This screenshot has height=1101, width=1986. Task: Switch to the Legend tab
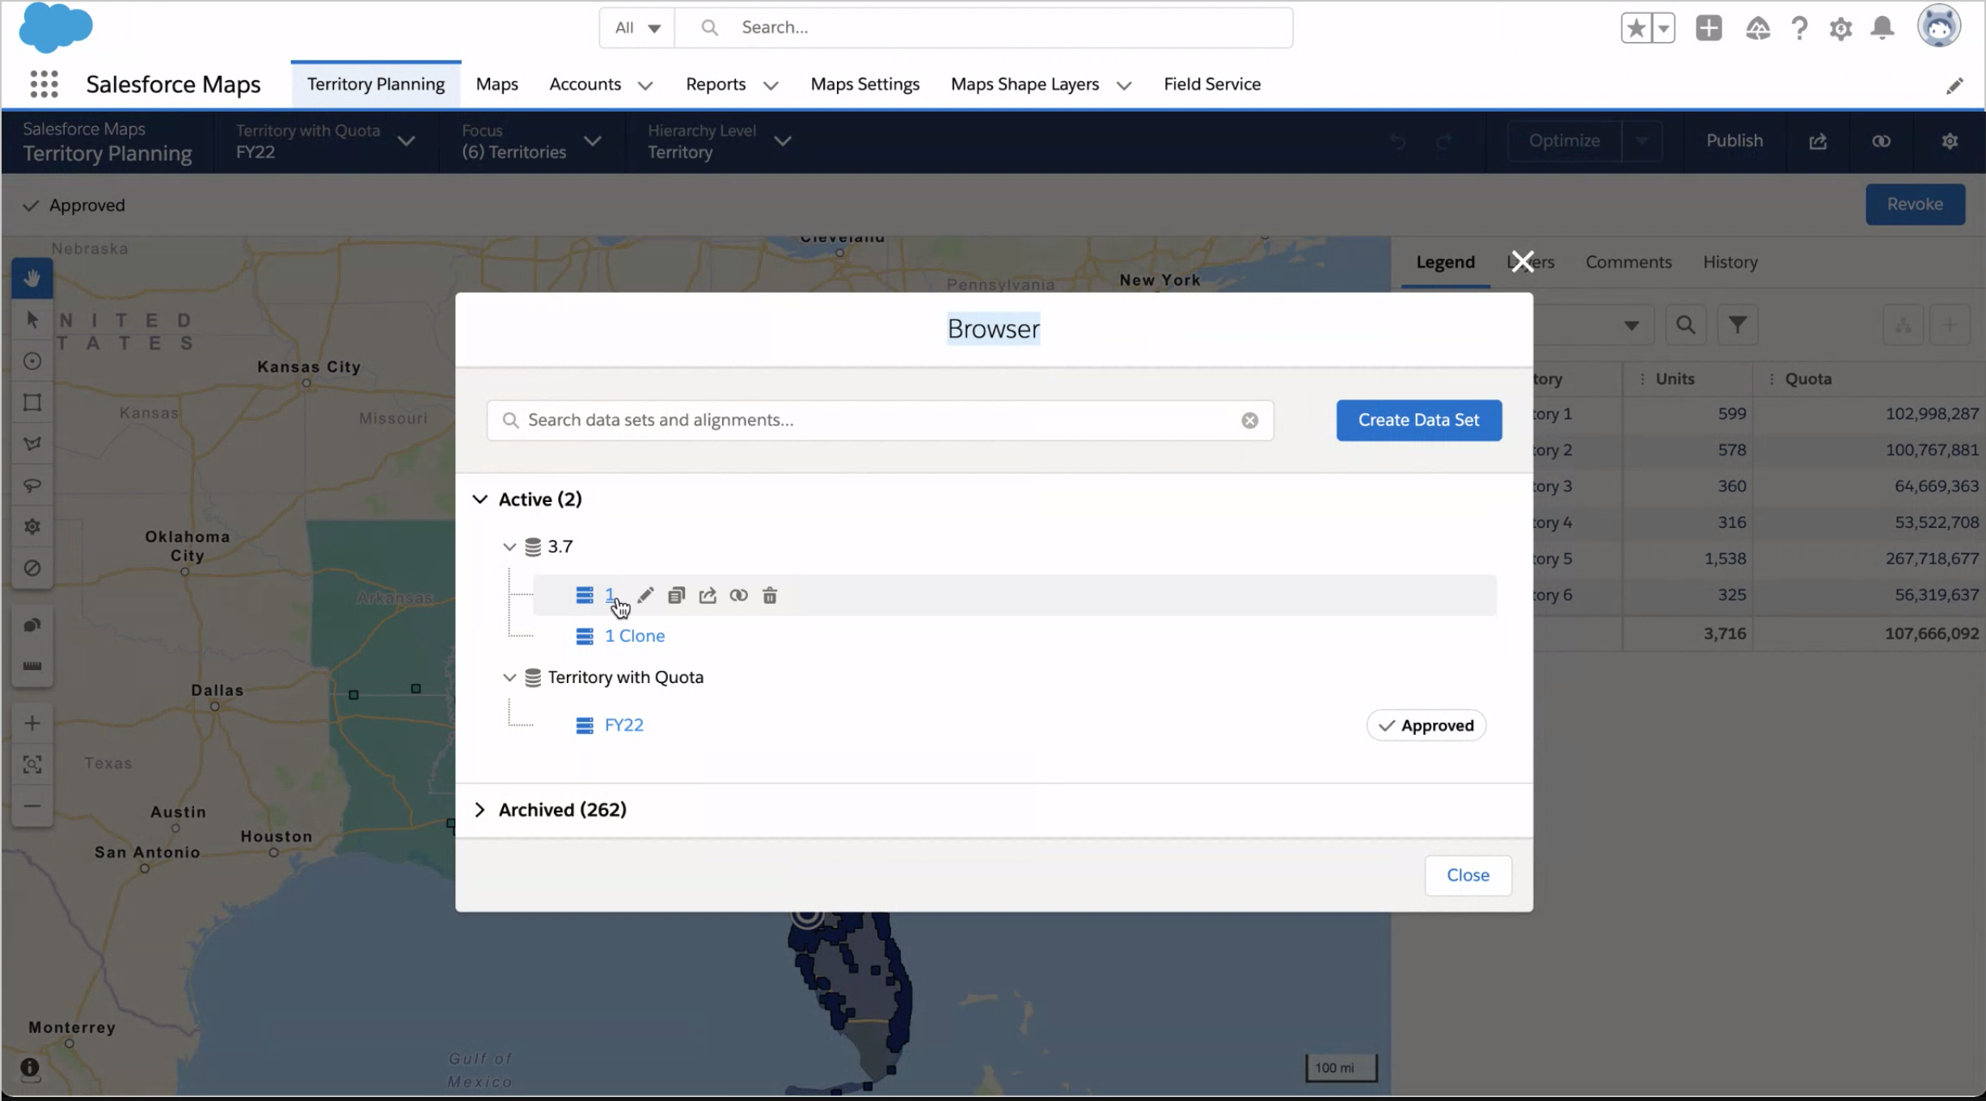pos(1445,262)
